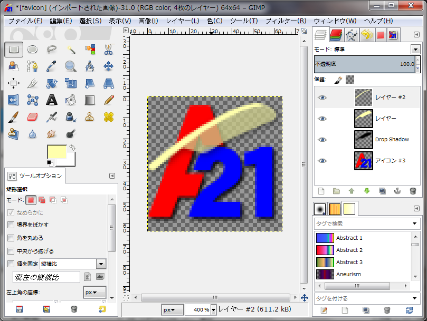Select the アイコン #3 layer
The width and height of the screenshot is (427, 321).
pyautogui.click(x=390, y=161)
